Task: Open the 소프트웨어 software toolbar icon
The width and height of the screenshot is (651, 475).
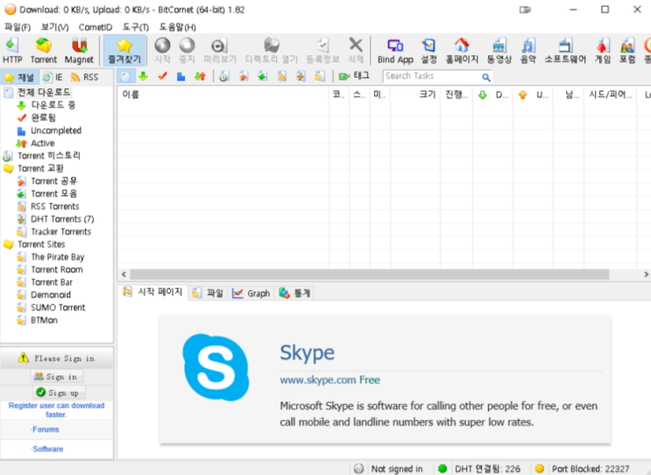Action: (x=565, y=51)
